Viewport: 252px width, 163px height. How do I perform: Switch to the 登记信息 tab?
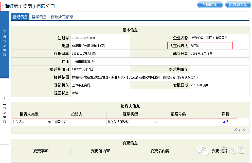20,17
